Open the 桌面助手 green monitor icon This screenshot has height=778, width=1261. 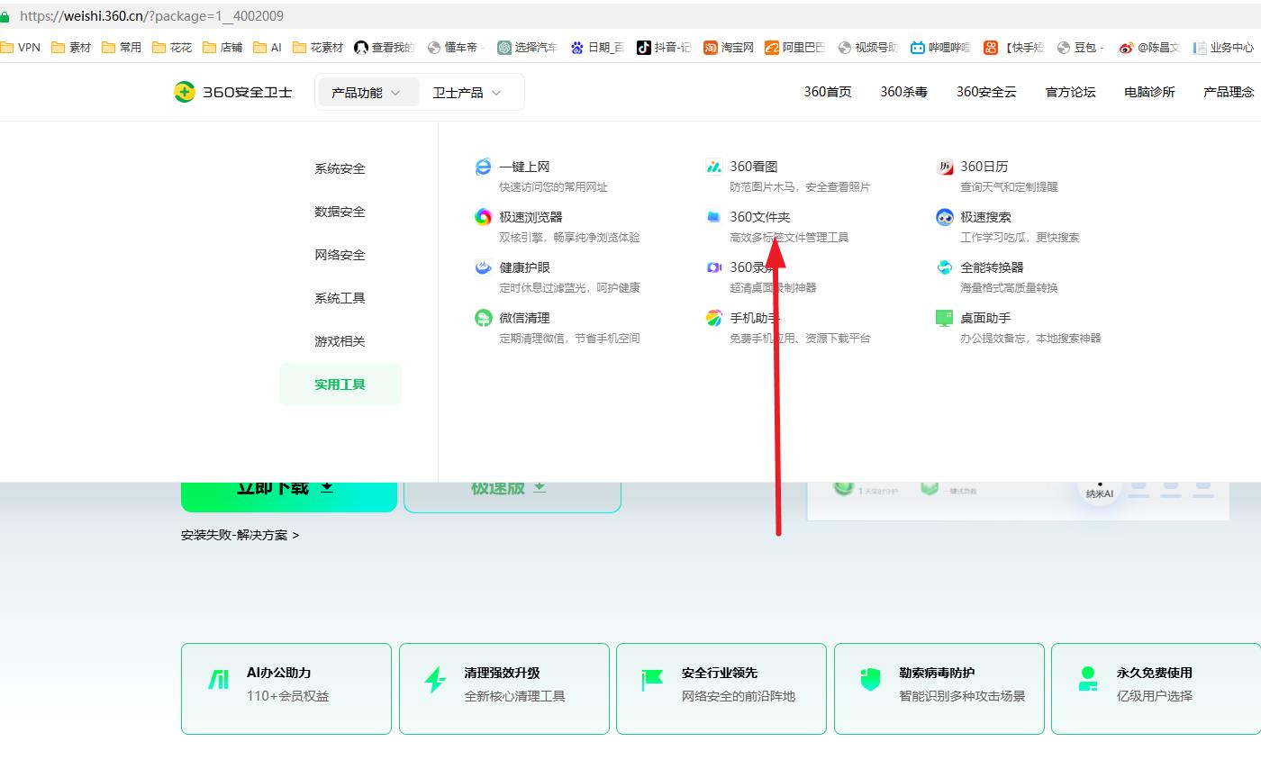tap(944, 318)
